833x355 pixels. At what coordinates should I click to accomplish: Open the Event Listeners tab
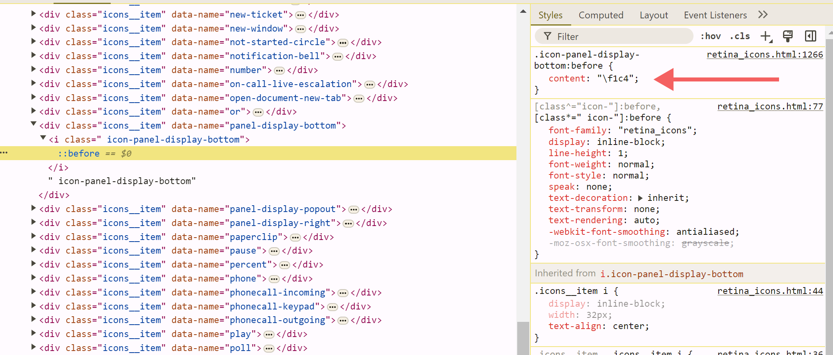click(x=715, y=15)
